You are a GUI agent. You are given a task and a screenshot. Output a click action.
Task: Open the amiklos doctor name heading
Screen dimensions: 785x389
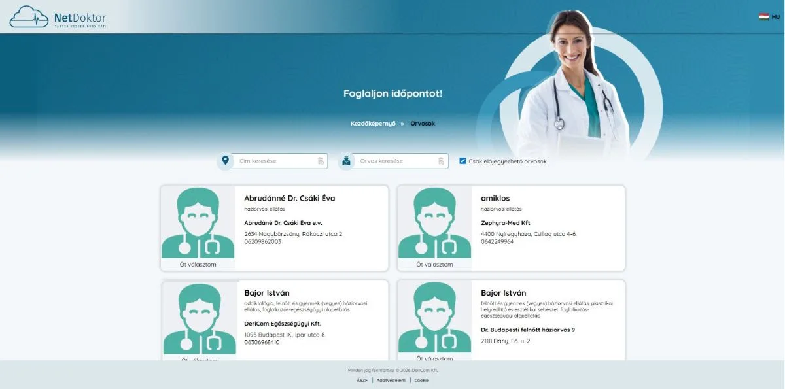coord(495,198)
